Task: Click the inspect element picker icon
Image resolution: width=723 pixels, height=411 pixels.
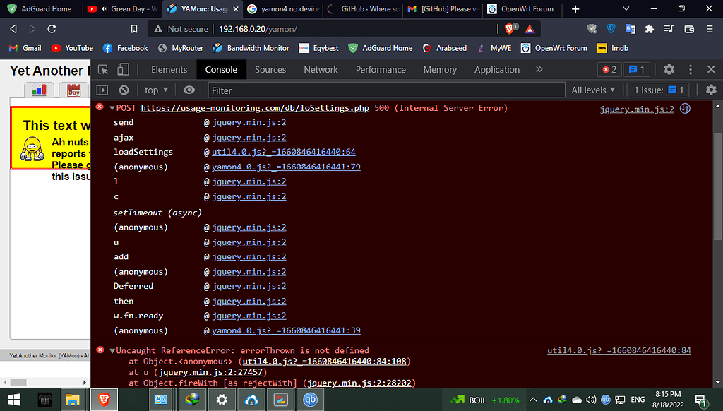Action: [103, 70]
